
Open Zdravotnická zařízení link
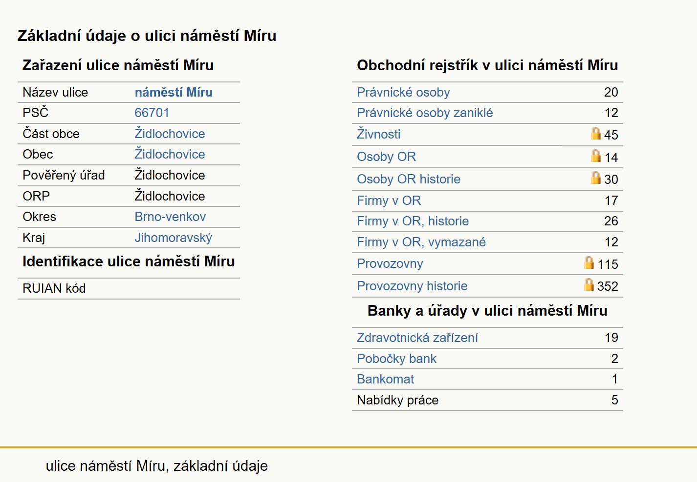pyautogui.click(x=417, y=338)
